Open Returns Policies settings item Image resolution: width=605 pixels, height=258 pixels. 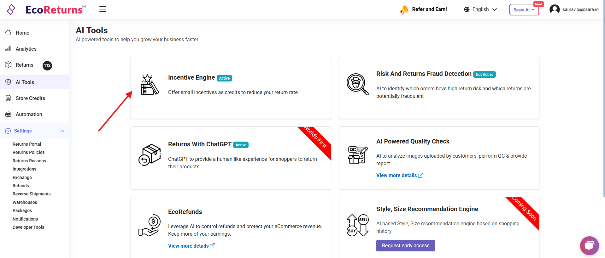click(x=29, y=152)
